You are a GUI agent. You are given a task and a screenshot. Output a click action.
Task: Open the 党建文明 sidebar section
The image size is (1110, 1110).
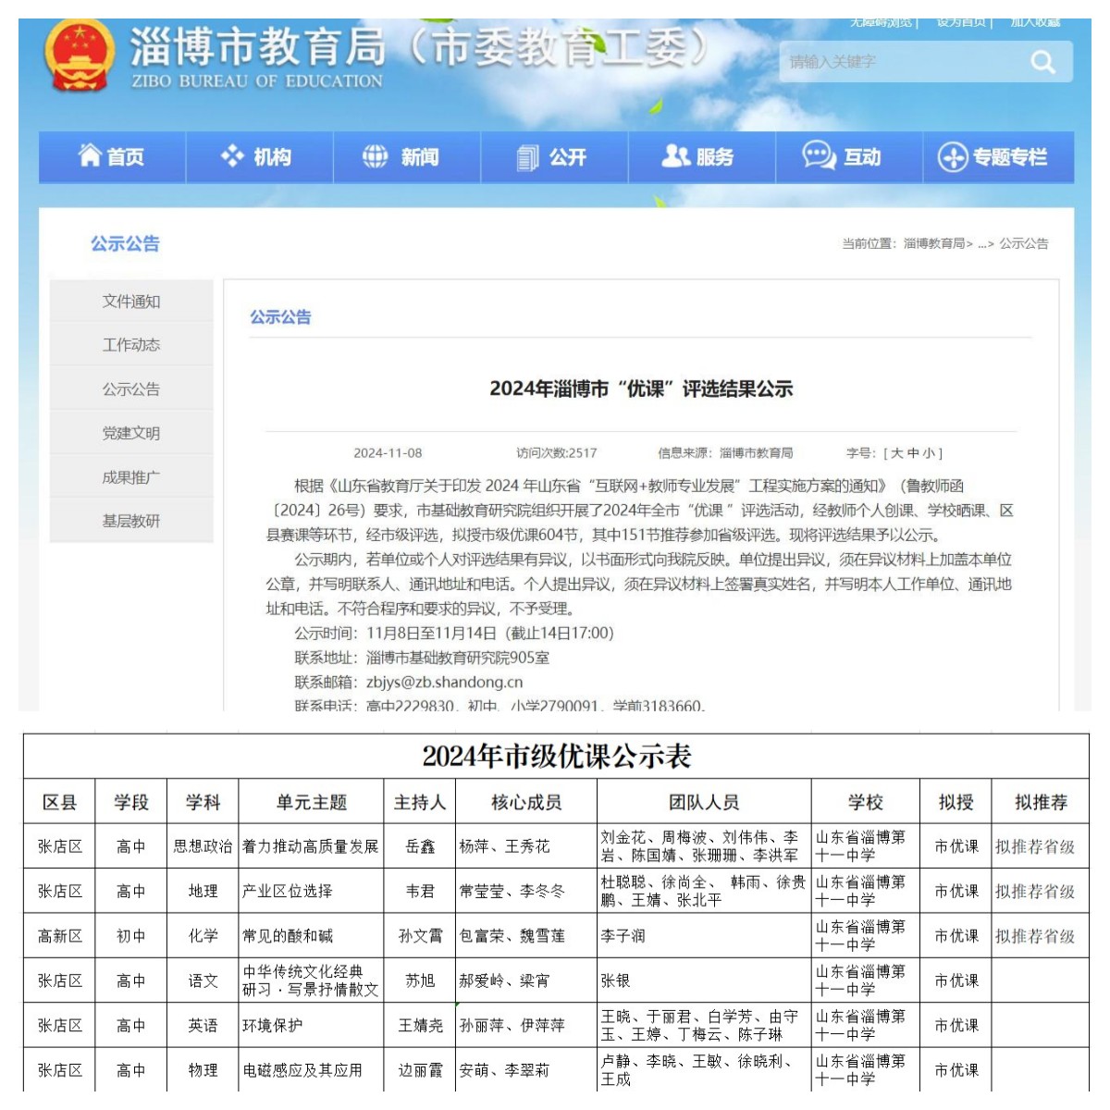point(131,433)
